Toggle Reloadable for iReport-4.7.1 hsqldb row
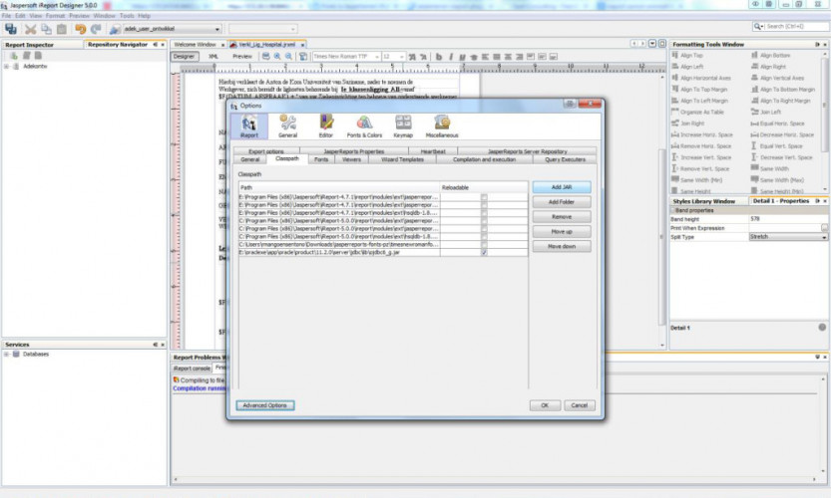Screen dimensions: 831x498 [484, 213]
